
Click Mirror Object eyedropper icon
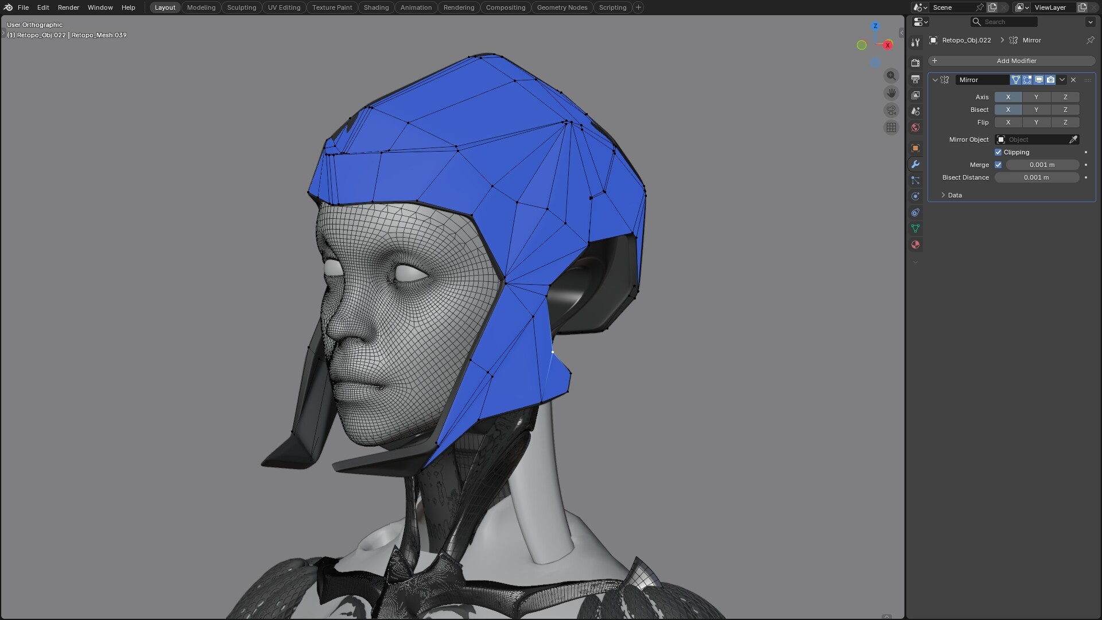click(x=1073, y=139)
